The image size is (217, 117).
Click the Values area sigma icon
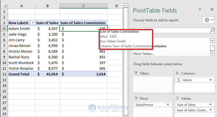177,98
